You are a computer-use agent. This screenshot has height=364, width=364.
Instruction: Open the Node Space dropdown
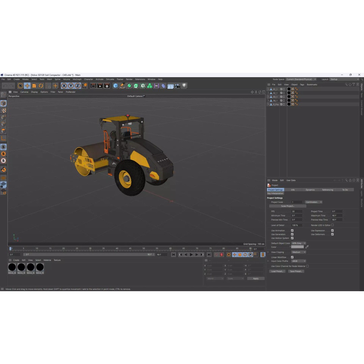pos(301,79)
